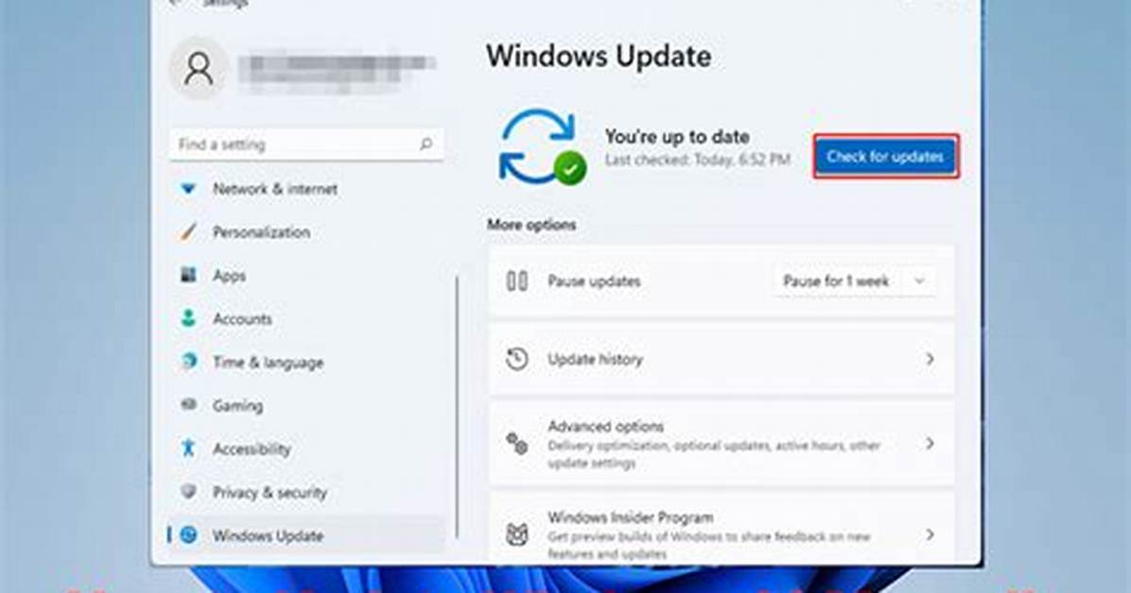Viewport: 1131px width, 593px height.
Task: Click the sidebar vertical scrollbar
Action: (458, 407)
